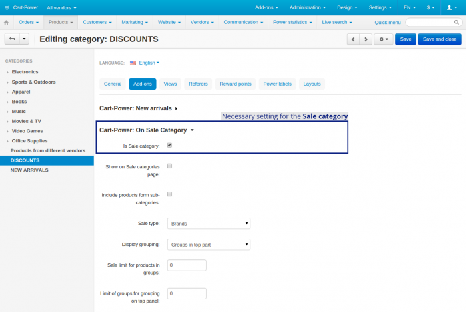The height and width of the screenshot is (312, 467).
Task: Open the Customers menu
Action: 97,22
